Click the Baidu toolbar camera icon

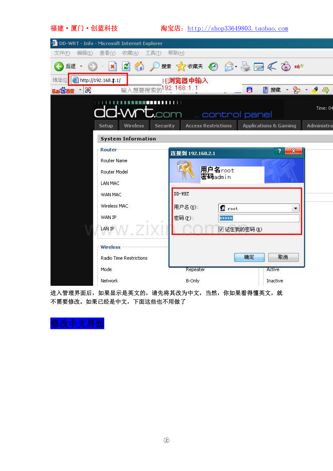88,90
